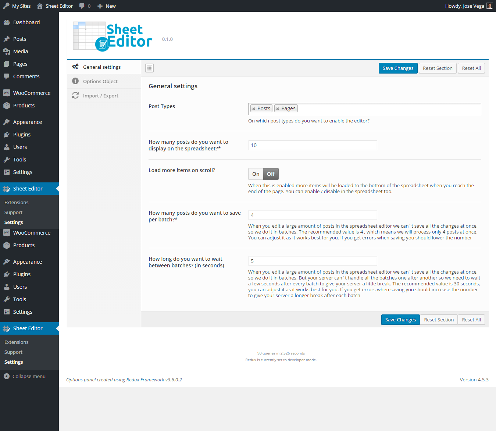Turn On load more items on scroll

pos(256,174)
